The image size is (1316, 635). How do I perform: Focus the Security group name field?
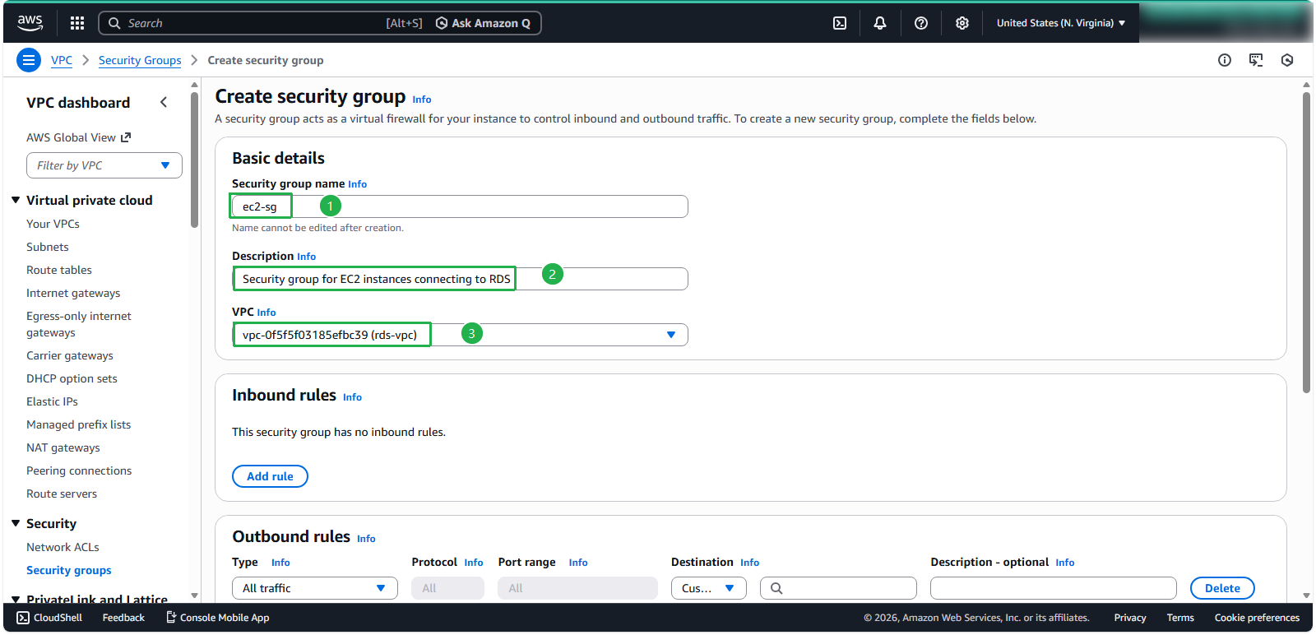point(460,206)
